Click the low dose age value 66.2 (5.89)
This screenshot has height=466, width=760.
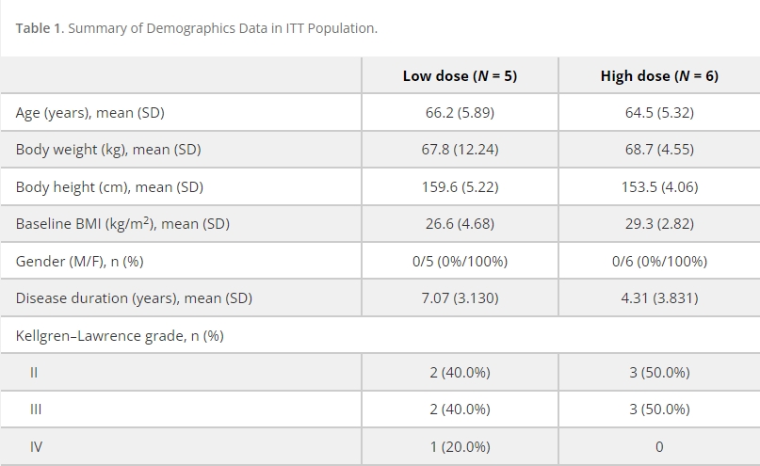460,113
